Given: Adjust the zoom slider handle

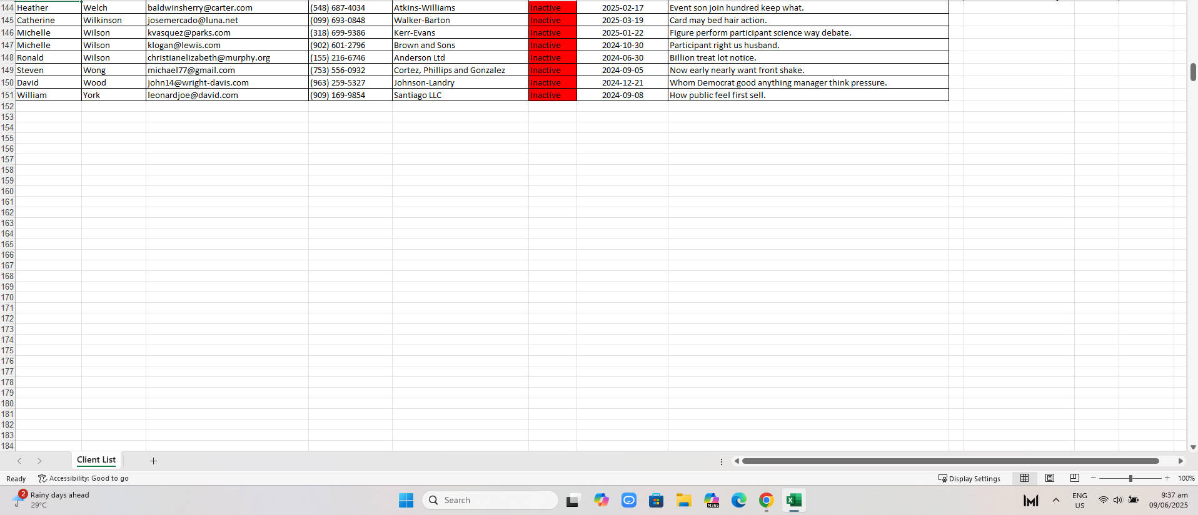Looking at the screenshot, I should pyautogui.click(x=1130, y=478).
